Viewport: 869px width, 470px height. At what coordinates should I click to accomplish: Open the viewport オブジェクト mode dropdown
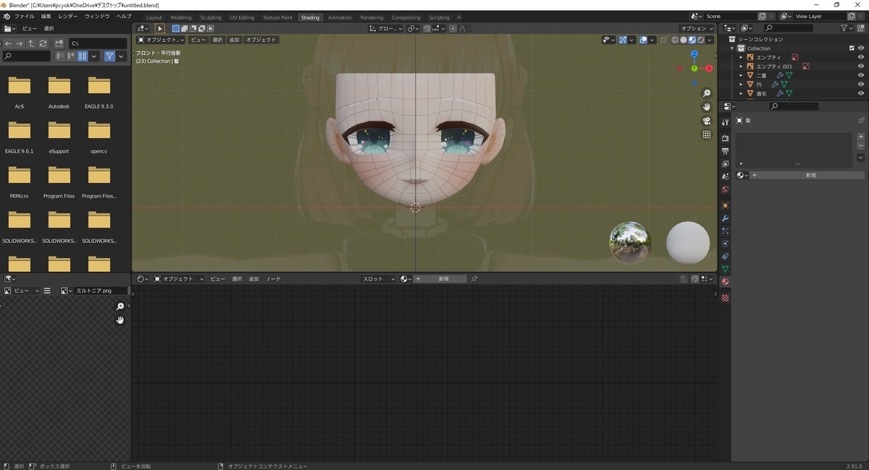coord(161,40)
